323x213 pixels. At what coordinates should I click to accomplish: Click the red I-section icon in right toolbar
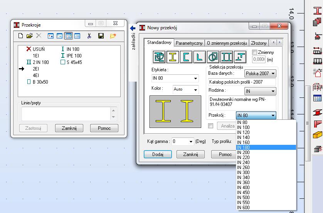click(x=318, y=11)
